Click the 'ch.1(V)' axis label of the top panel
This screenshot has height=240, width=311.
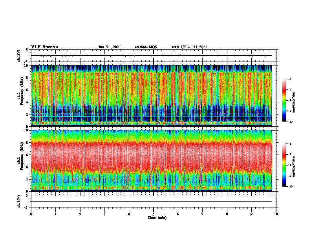point(19,56)
